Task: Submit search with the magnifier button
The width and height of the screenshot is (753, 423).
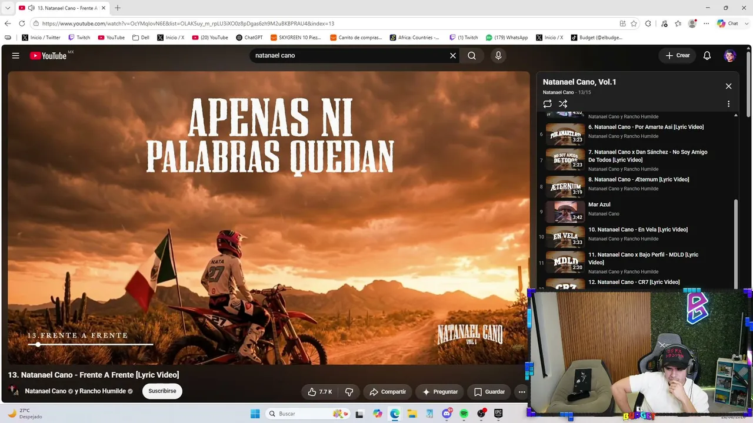Action: (472, 56)
